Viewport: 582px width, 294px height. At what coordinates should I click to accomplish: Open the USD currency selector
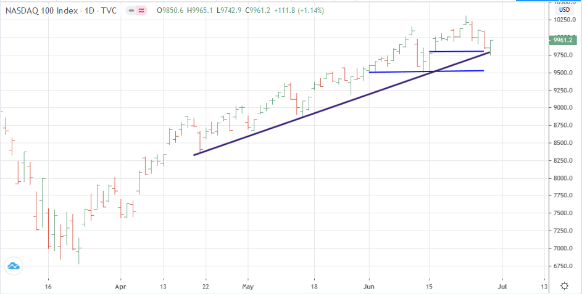click(x=564, y=10)
